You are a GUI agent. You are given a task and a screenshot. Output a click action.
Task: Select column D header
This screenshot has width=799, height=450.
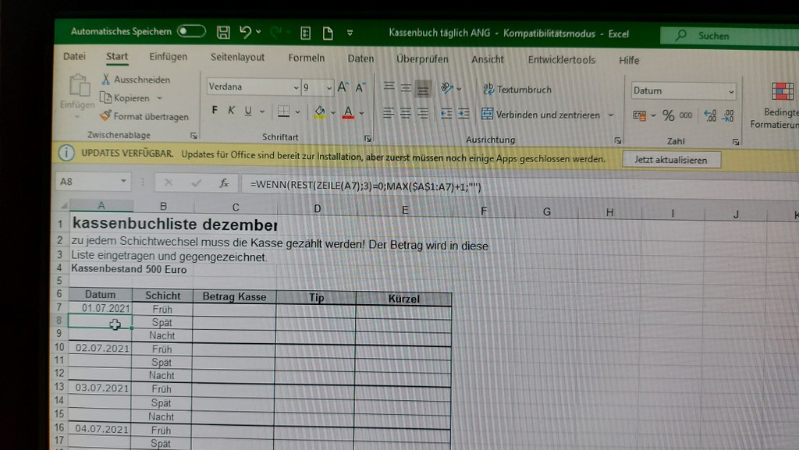click(317, 209)
